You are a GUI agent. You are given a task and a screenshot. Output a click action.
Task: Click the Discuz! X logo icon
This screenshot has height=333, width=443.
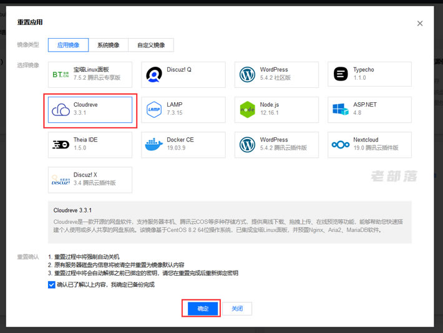click(61, 180)
